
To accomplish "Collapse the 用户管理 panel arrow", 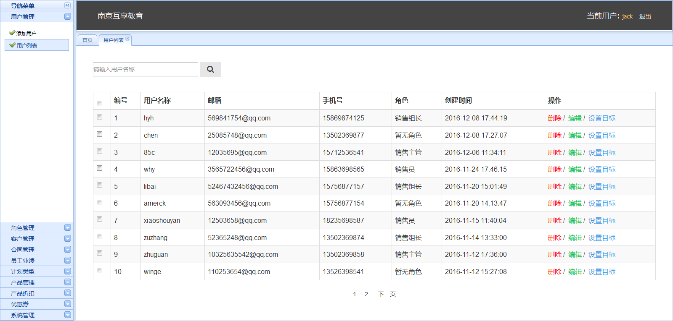I will click(68, 16).
